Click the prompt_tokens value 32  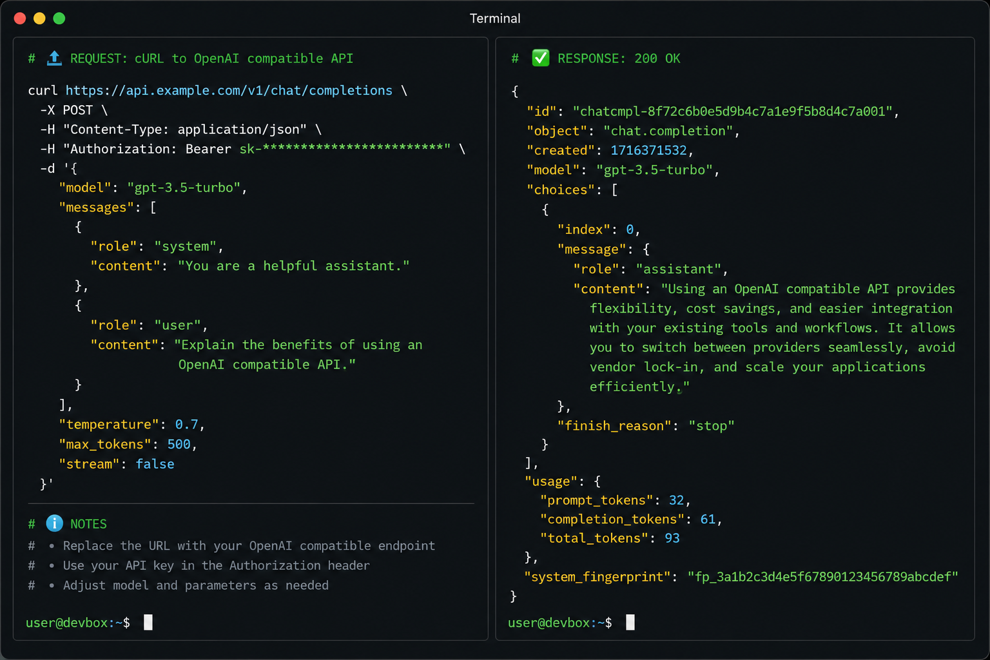click(x=676, y=500)
